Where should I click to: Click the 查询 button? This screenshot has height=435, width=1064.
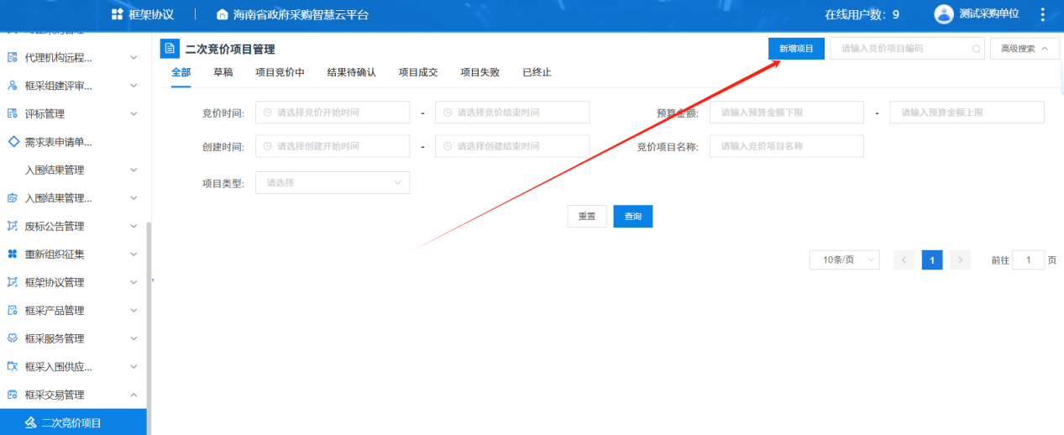click(x=633, y=216)
